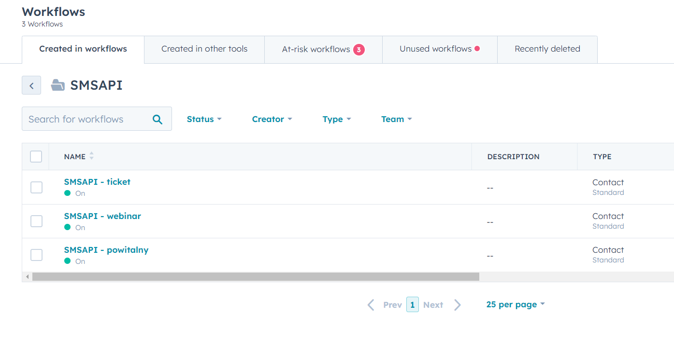Viewport: 674px width, 343px height.
Task: Focus the Search for workflows field
Action: pos(97,119)
